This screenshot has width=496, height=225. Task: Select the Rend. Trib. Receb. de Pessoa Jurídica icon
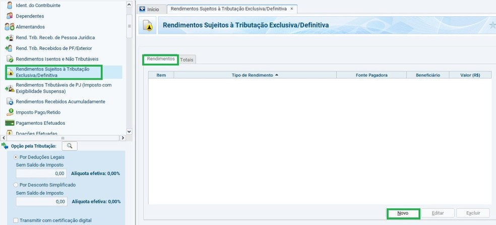9,38
